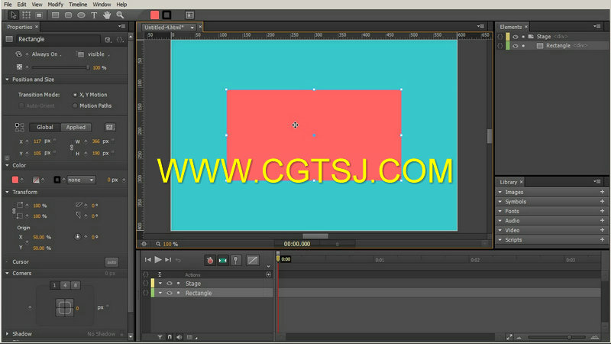The image size is (611, 344).
Task: Switch coordinate mode to Applied
Action: (x=76, y=127)
